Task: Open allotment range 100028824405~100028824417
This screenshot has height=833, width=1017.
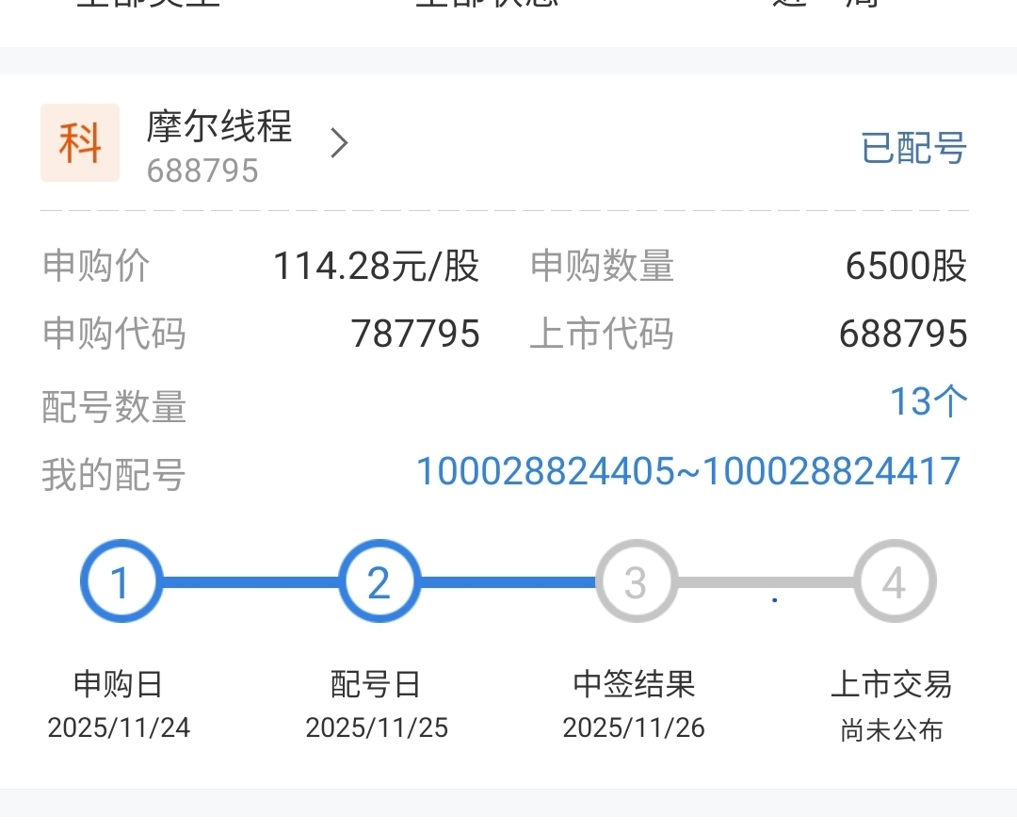Action: (688, 471)
